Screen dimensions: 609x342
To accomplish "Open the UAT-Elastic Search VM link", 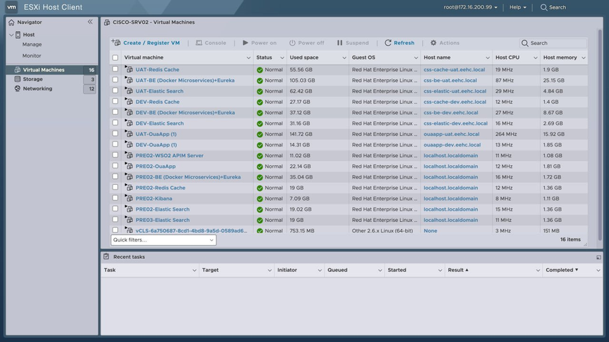I will click(x=160, y=91).
